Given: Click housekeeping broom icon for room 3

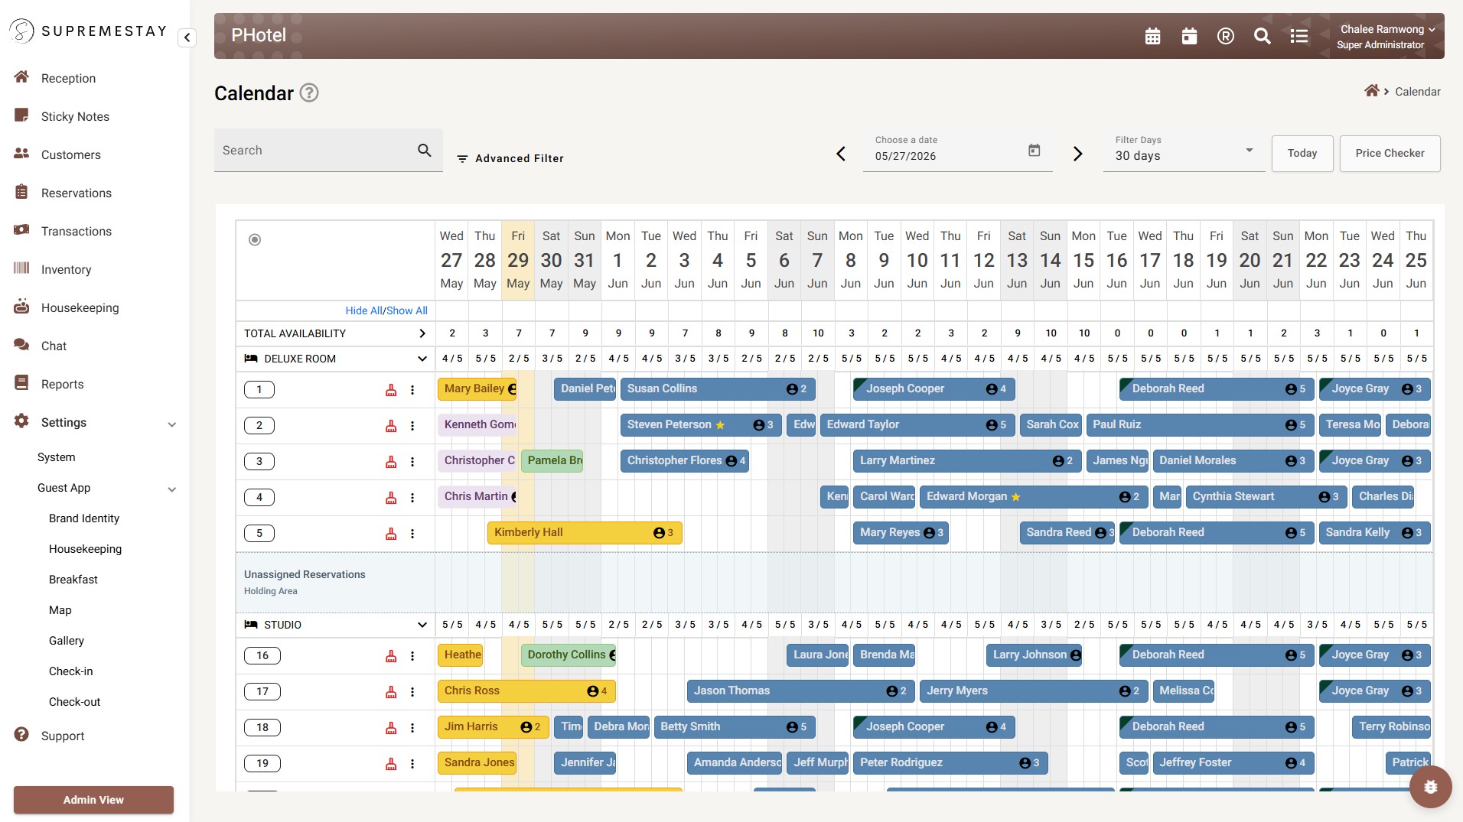Looking at the screenshot, I should (x=391, y=462).
